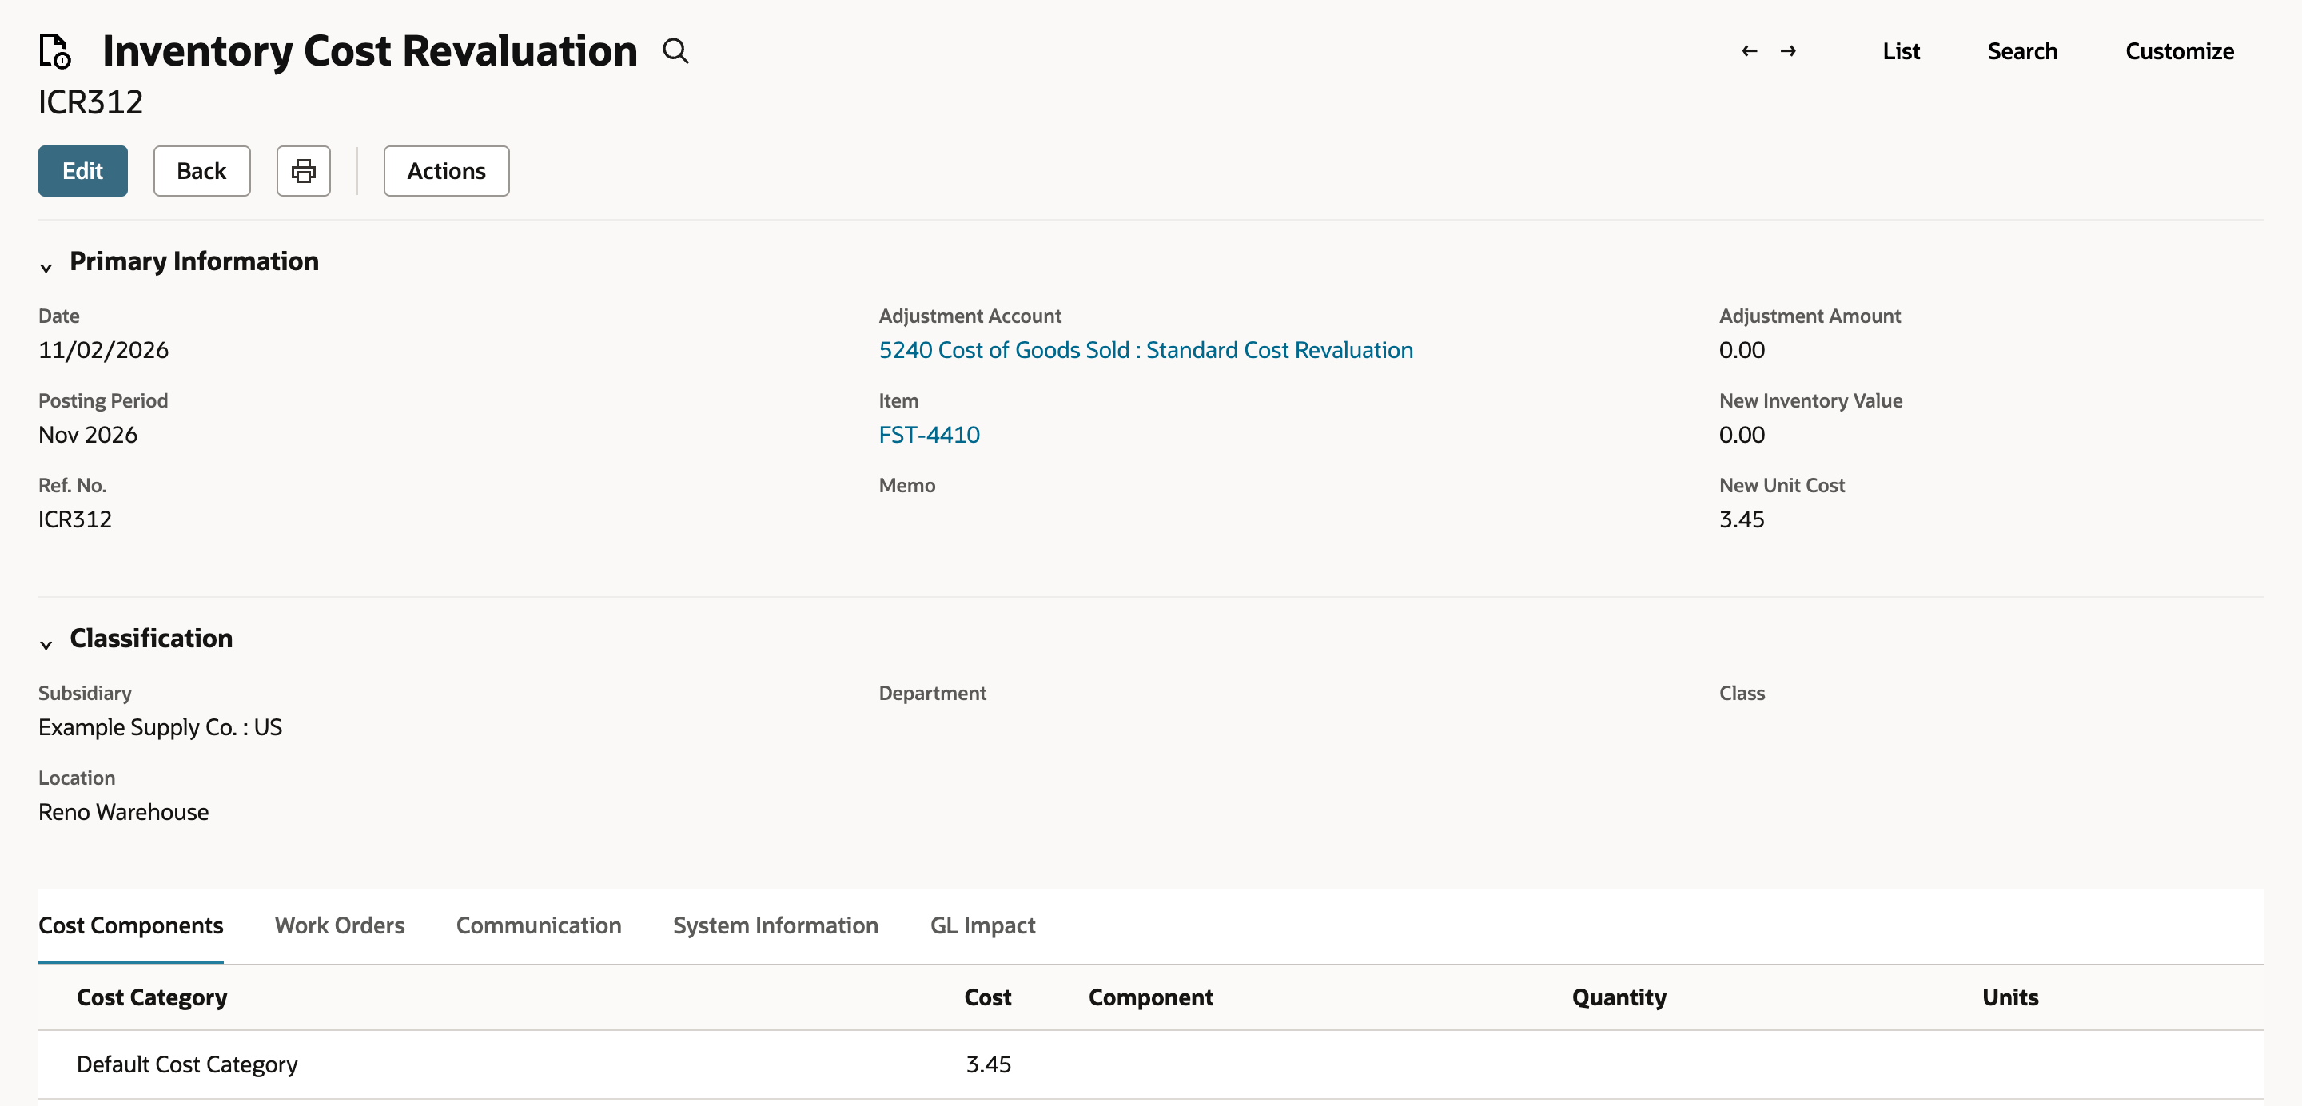This screenshot has width=2302, height=1106.
Task: Click the location Reno Warehouse
Action: tap(123, 811)
